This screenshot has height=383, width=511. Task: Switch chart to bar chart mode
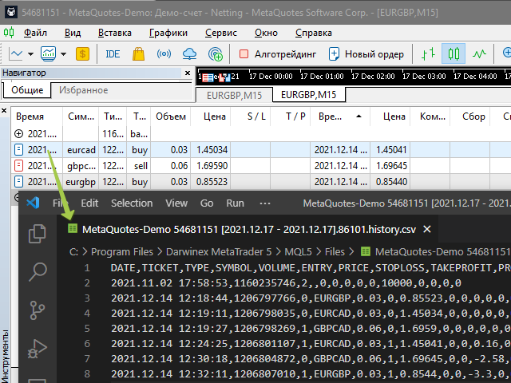coord(428,53)
